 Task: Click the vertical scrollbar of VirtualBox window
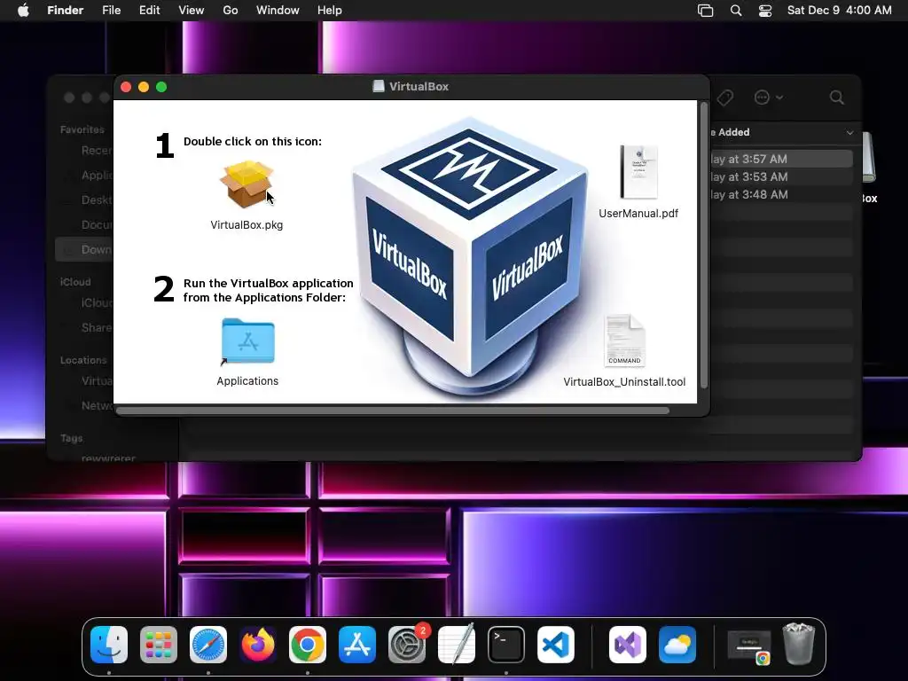tap(703, 246)
